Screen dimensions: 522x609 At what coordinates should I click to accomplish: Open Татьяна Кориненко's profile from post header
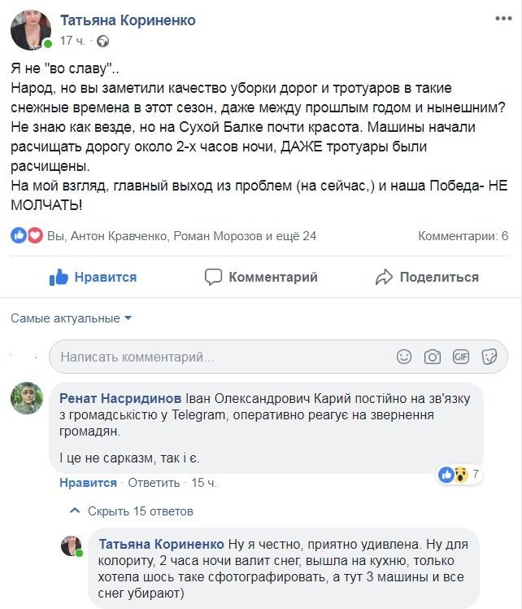point(128,20)
